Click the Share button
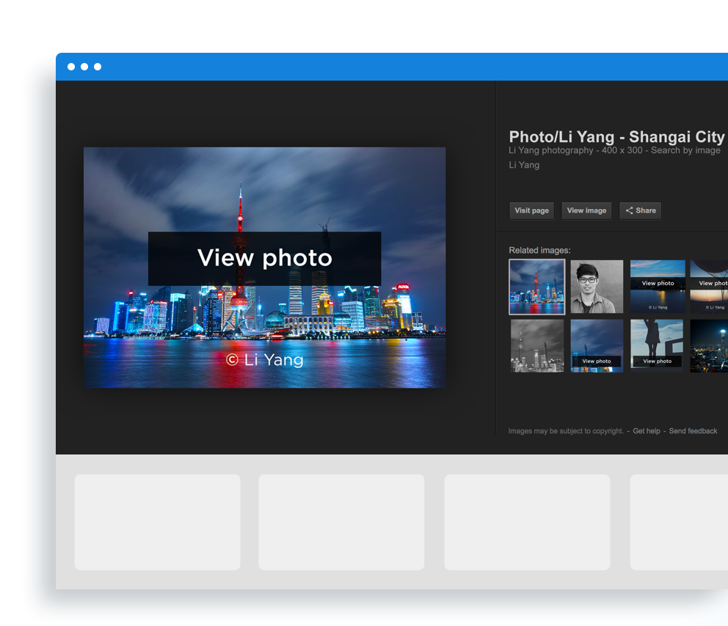This screenshot has width=728, height=626. [640, 210]
